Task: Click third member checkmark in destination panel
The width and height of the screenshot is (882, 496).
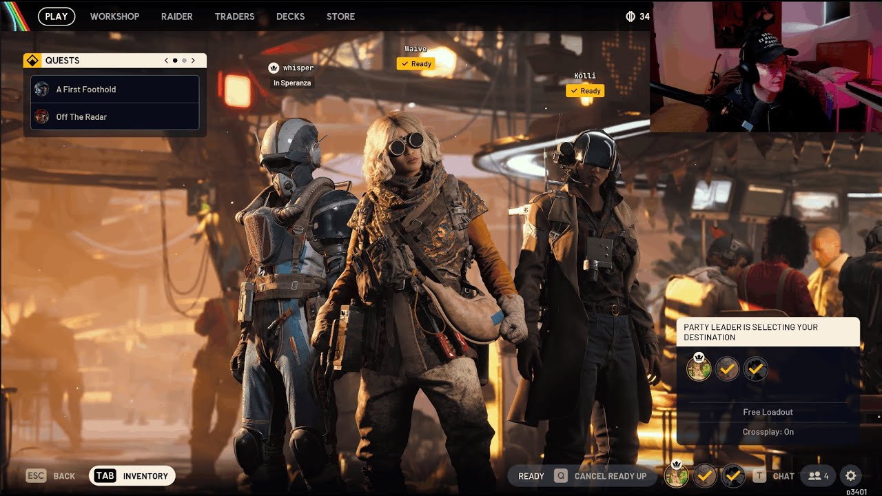Action: [x=756, y=369]
